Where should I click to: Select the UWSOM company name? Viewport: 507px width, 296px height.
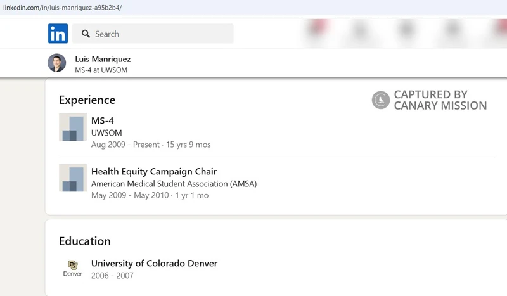point(106,133)
